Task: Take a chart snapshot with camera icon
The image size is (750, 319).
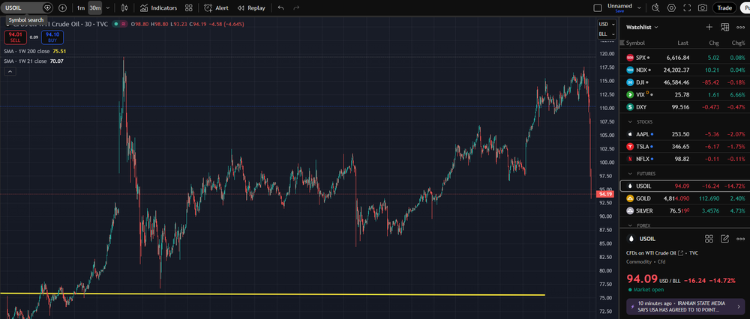Action: click(703, 7)
